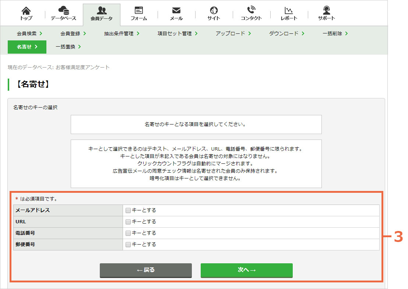This screenshot has height=289, width=408.
Task: Click the 郵便番号 row label
Action: tap(25, 245)
